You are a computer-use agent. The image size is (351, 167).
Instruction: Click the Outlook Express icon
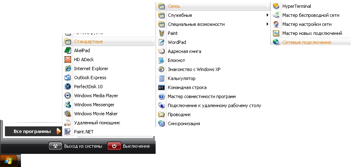tap(68, 78)
